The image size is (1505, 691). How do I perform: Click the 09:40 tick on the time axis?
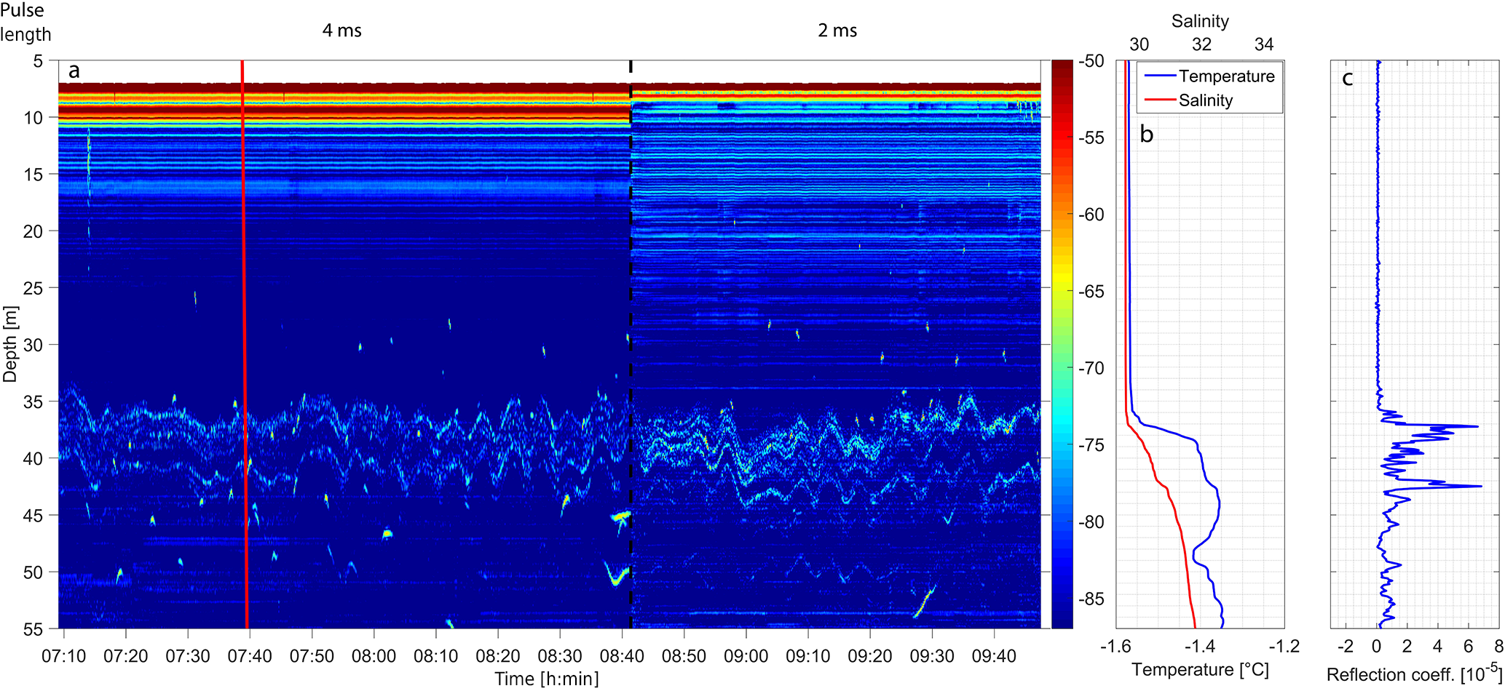coord(994,656)
